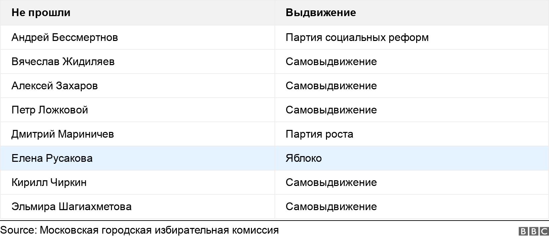Screen dimensions: 549x239
Task: Select the Дмитрий Мариничев cell
Action: click(x=63, y=134)
